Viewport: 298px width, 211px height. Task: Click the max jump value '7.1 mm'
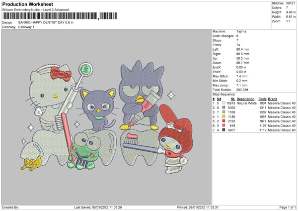[242, 85]
